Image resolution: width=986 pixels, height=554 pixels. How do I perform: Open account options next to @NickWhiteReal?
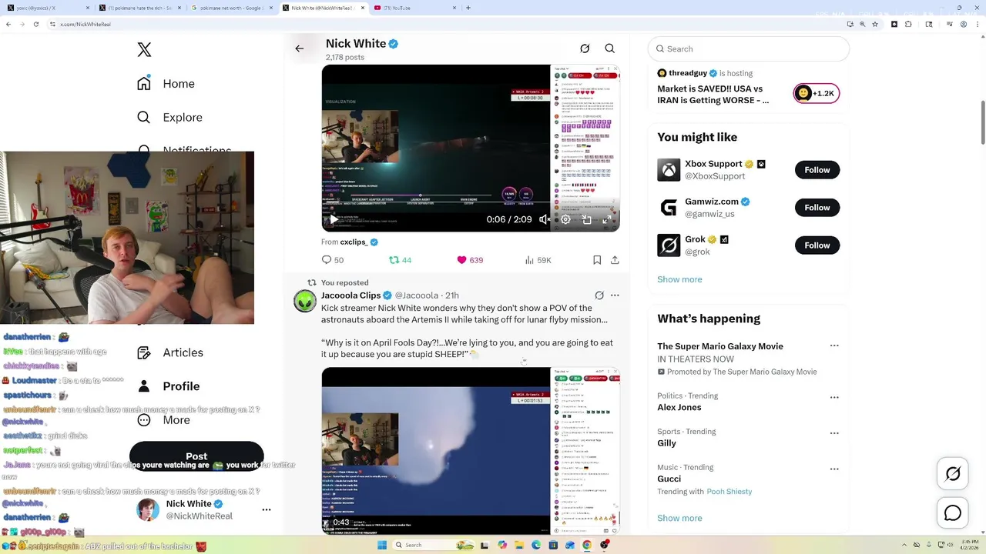click(267, 509)
